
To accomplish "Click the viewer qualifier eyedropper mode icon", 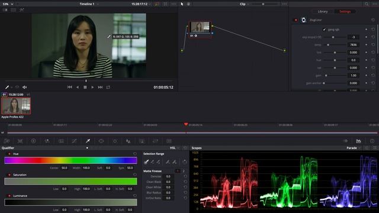I will 7,87.
